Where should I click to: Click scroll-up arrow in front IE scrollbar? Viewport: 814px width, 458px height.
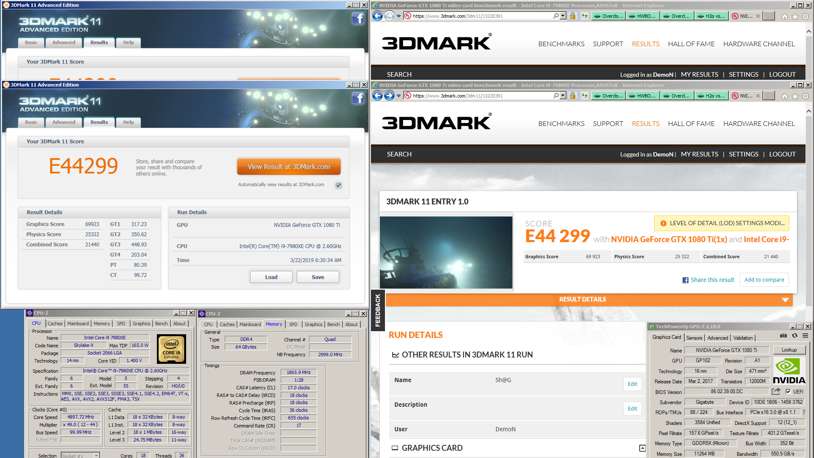(809, 112)
